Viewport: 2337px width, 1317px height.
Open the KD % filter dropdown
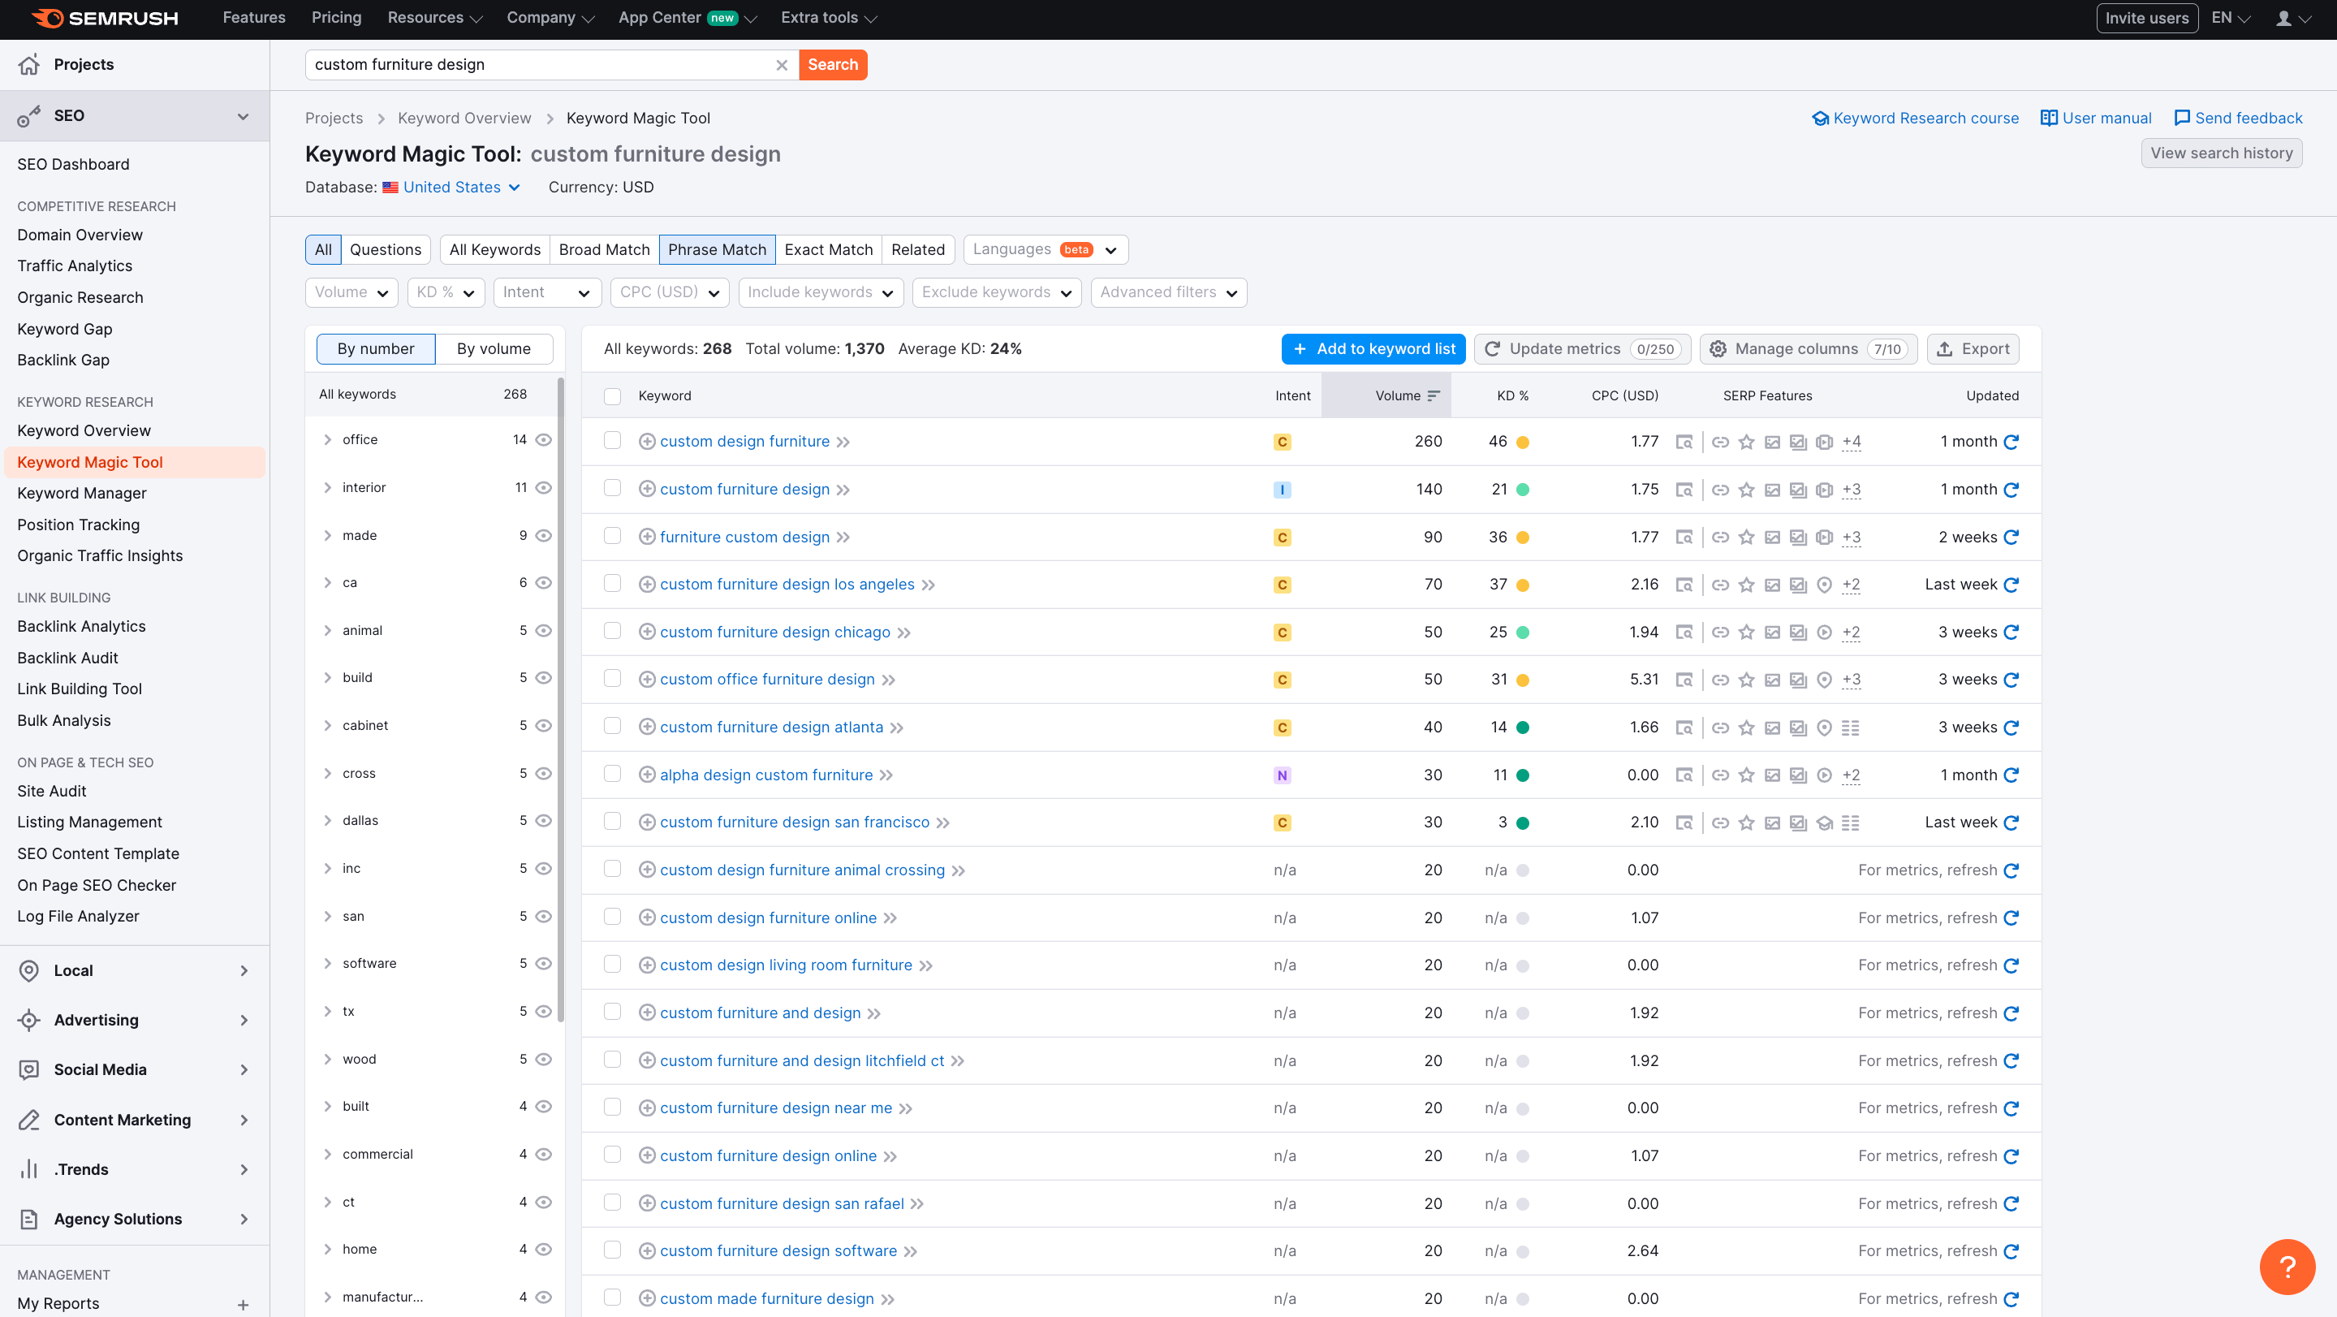[446, 292]
